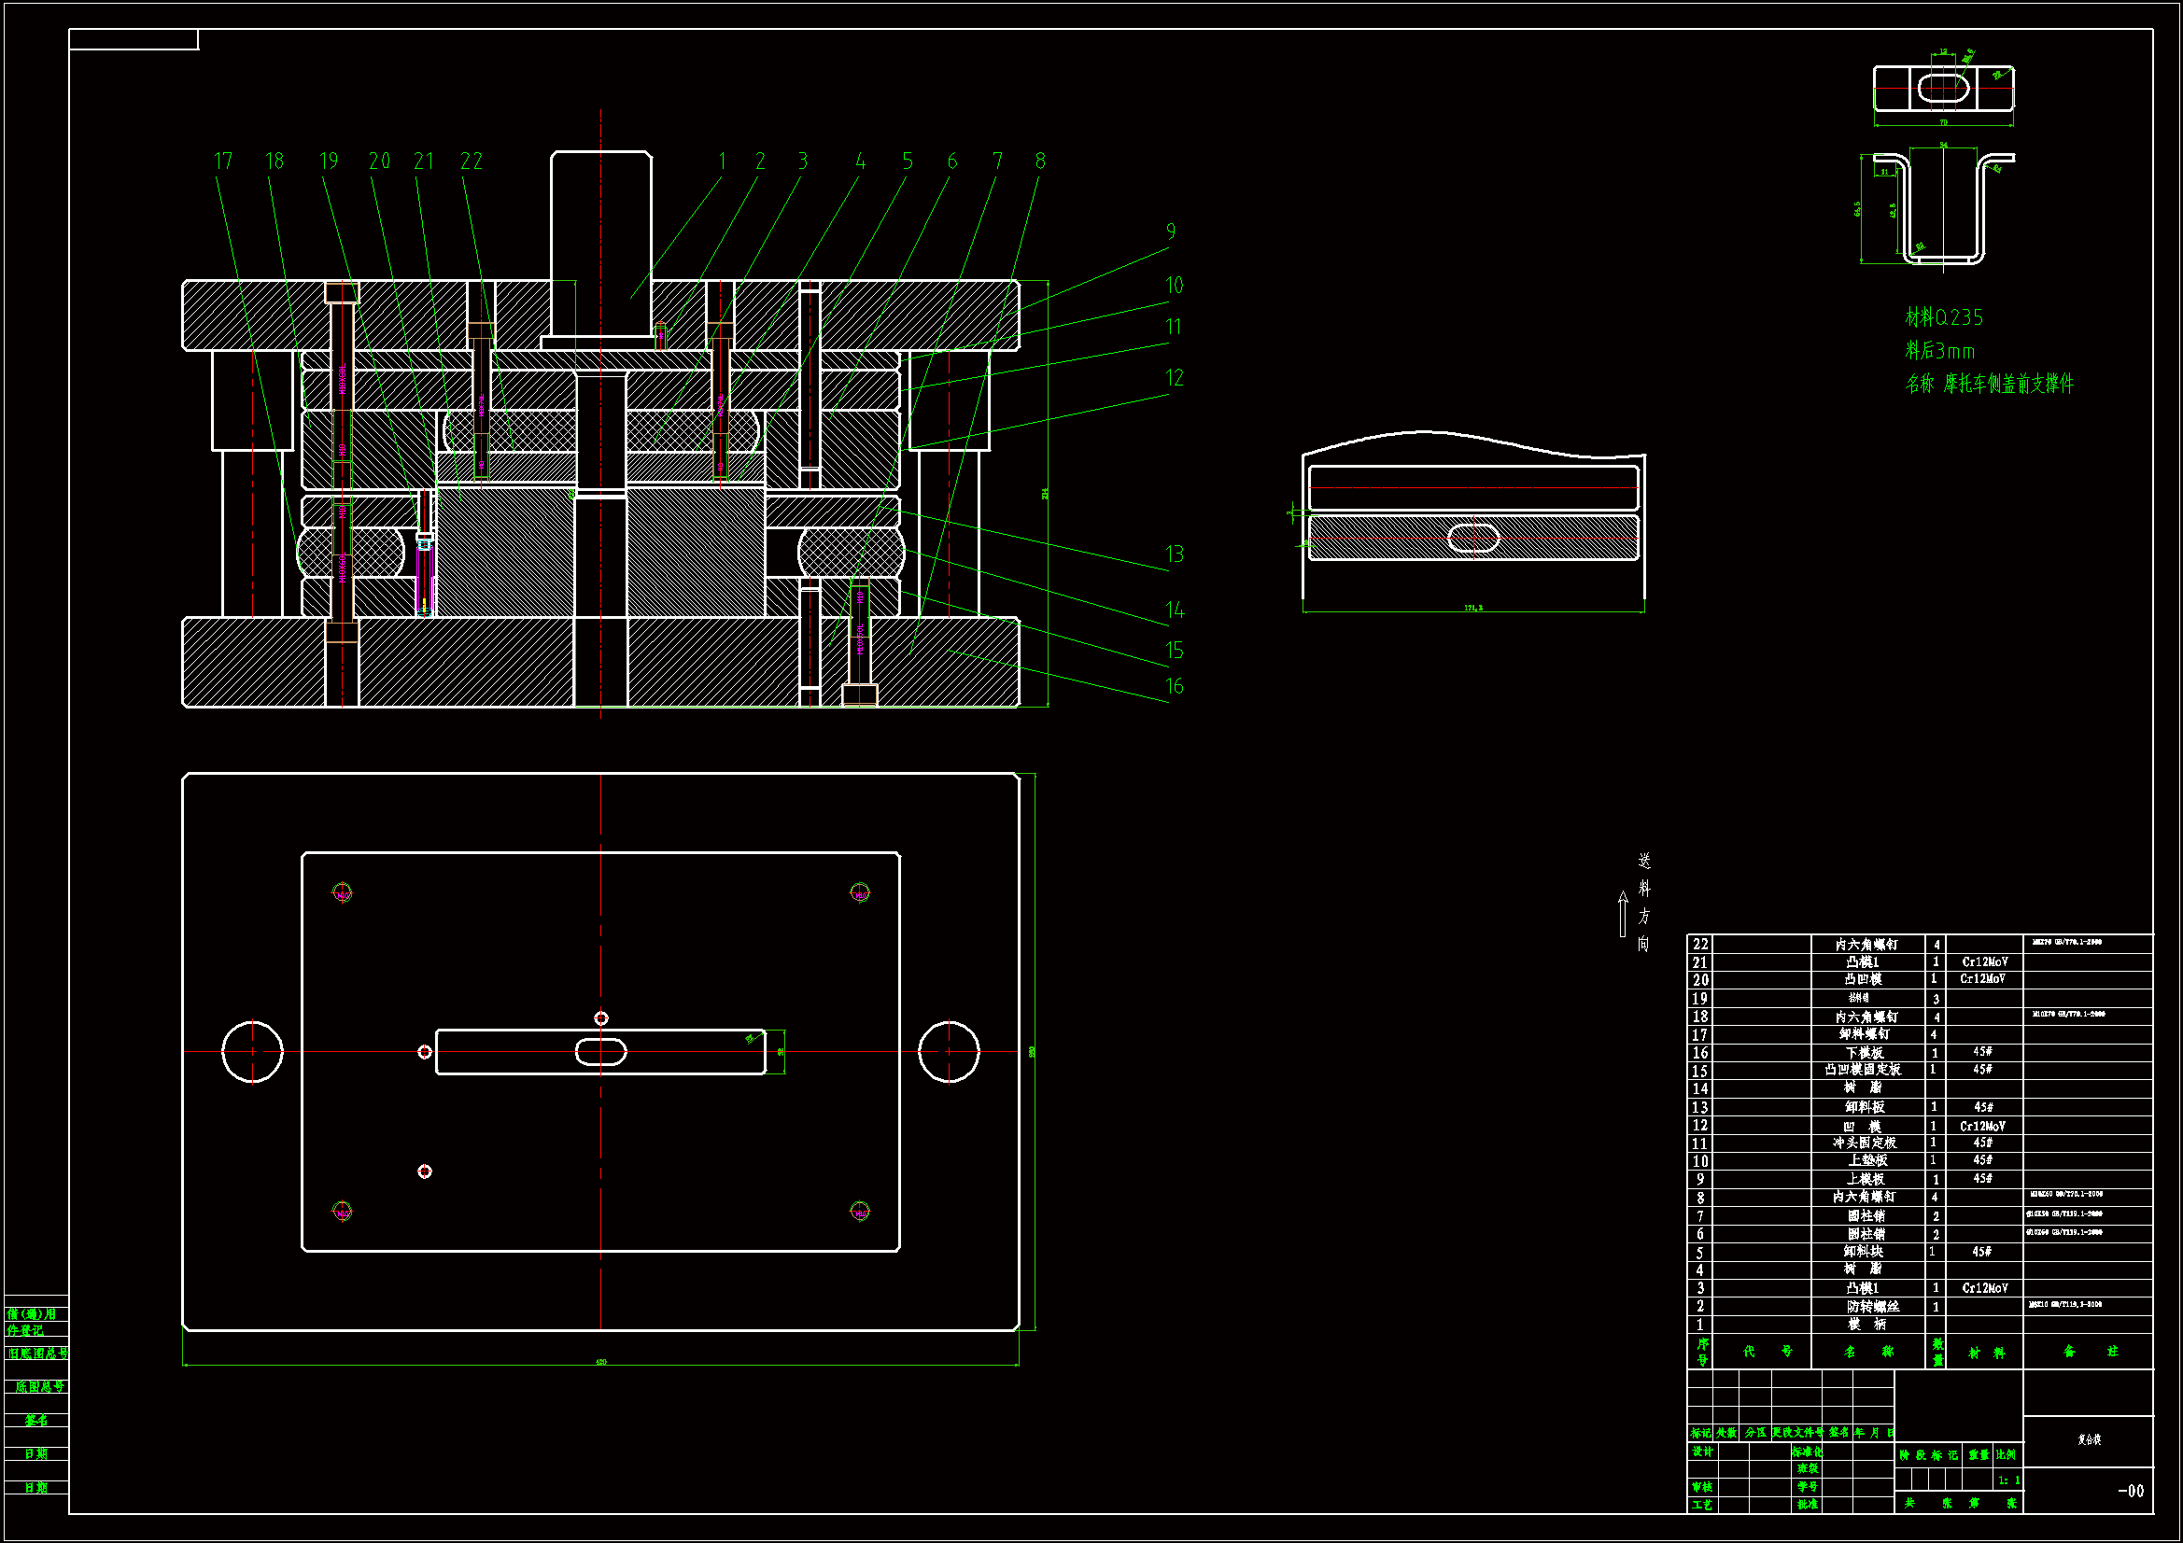Select the 料后3mm thickness annotation

click(x=1938, y=351)
